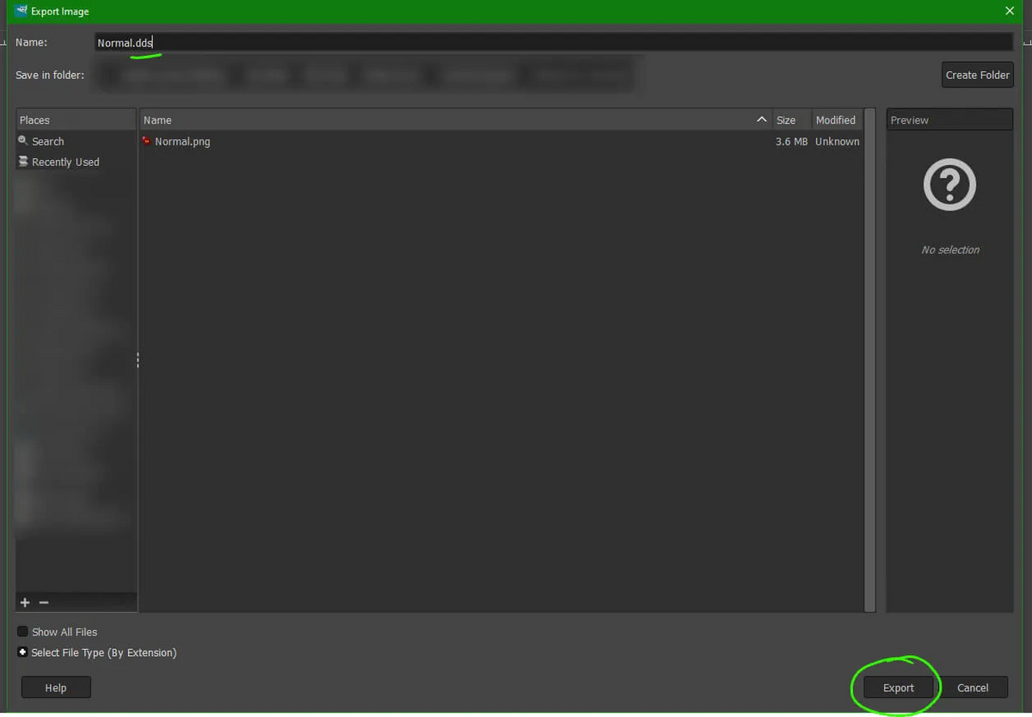This screenshot has width=1032, height=717.
Task: Open Help from the dialog
Action: pyautogui.click(x=55, y=687)
